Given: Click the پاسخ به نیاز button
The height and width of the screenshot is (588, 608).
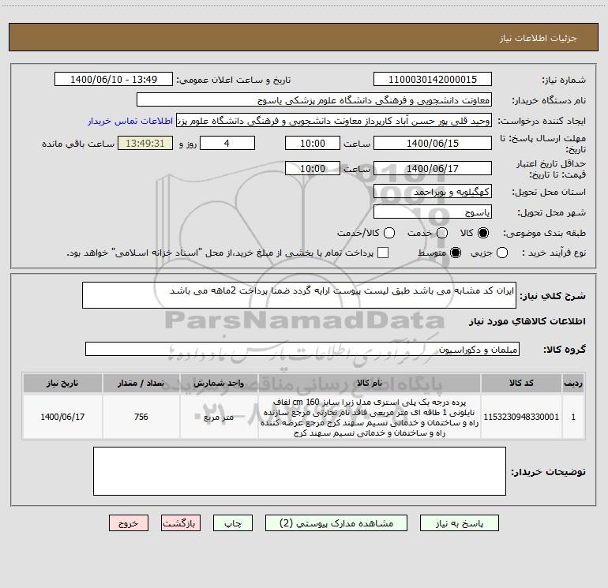Looking at the screenshot, I should coord(459,523).
